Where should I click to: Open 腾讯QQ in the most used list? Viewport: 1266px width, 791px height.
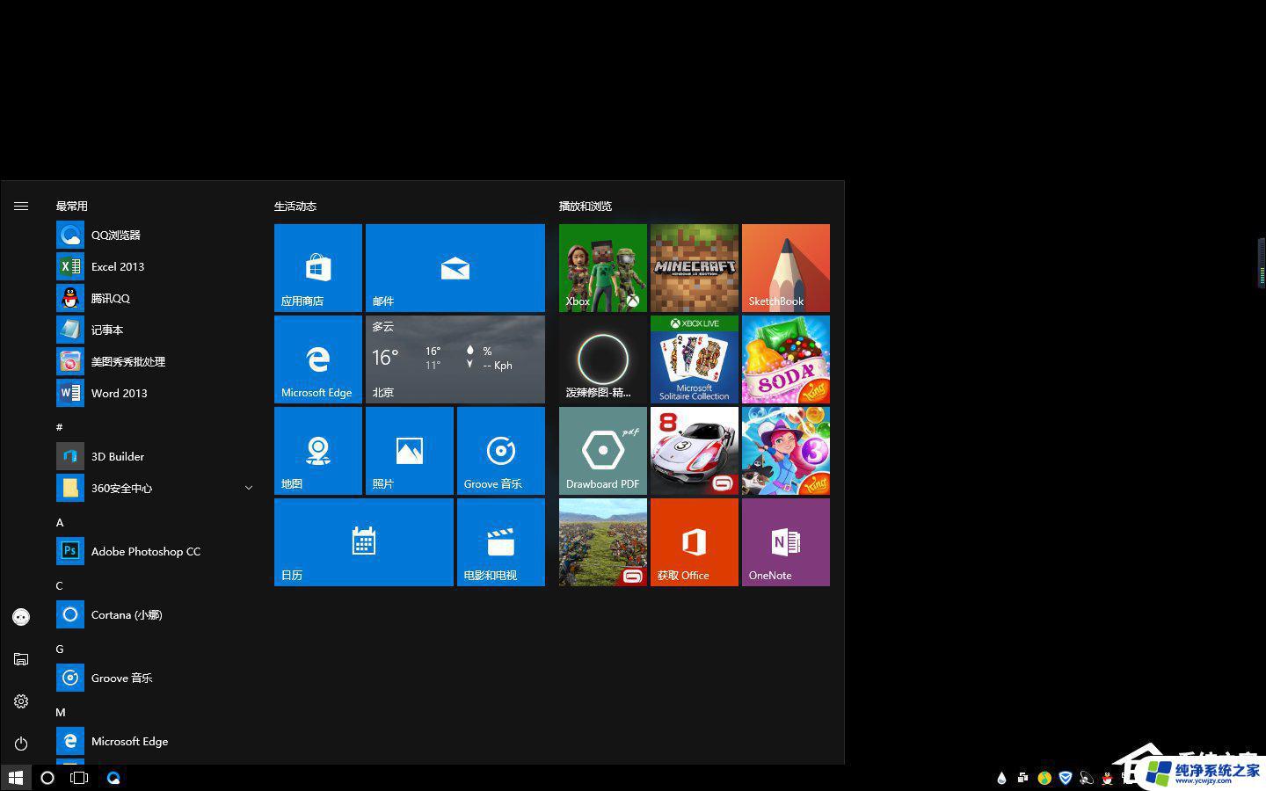(155, 298)
